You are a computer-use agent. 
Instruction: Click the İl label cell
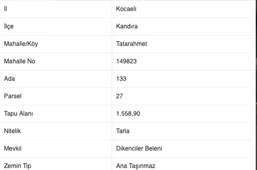(6, 9)
